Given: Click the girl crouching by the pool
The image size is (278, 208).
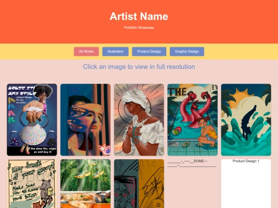Looking at the screenshot, I should click(207, 131).
